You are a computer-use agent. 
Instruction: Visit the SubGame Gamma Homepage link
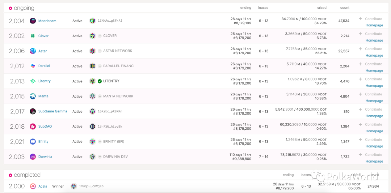tap(374, 116)
